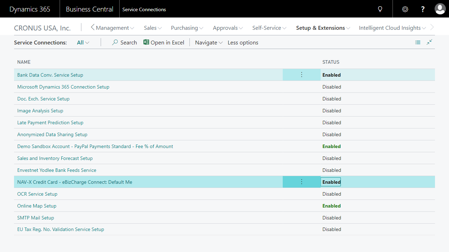Viewport: 449px width, 252px height.
Task: Open row menu for Bank Data Conv. Service Setup
Action: tap(302, 75)
